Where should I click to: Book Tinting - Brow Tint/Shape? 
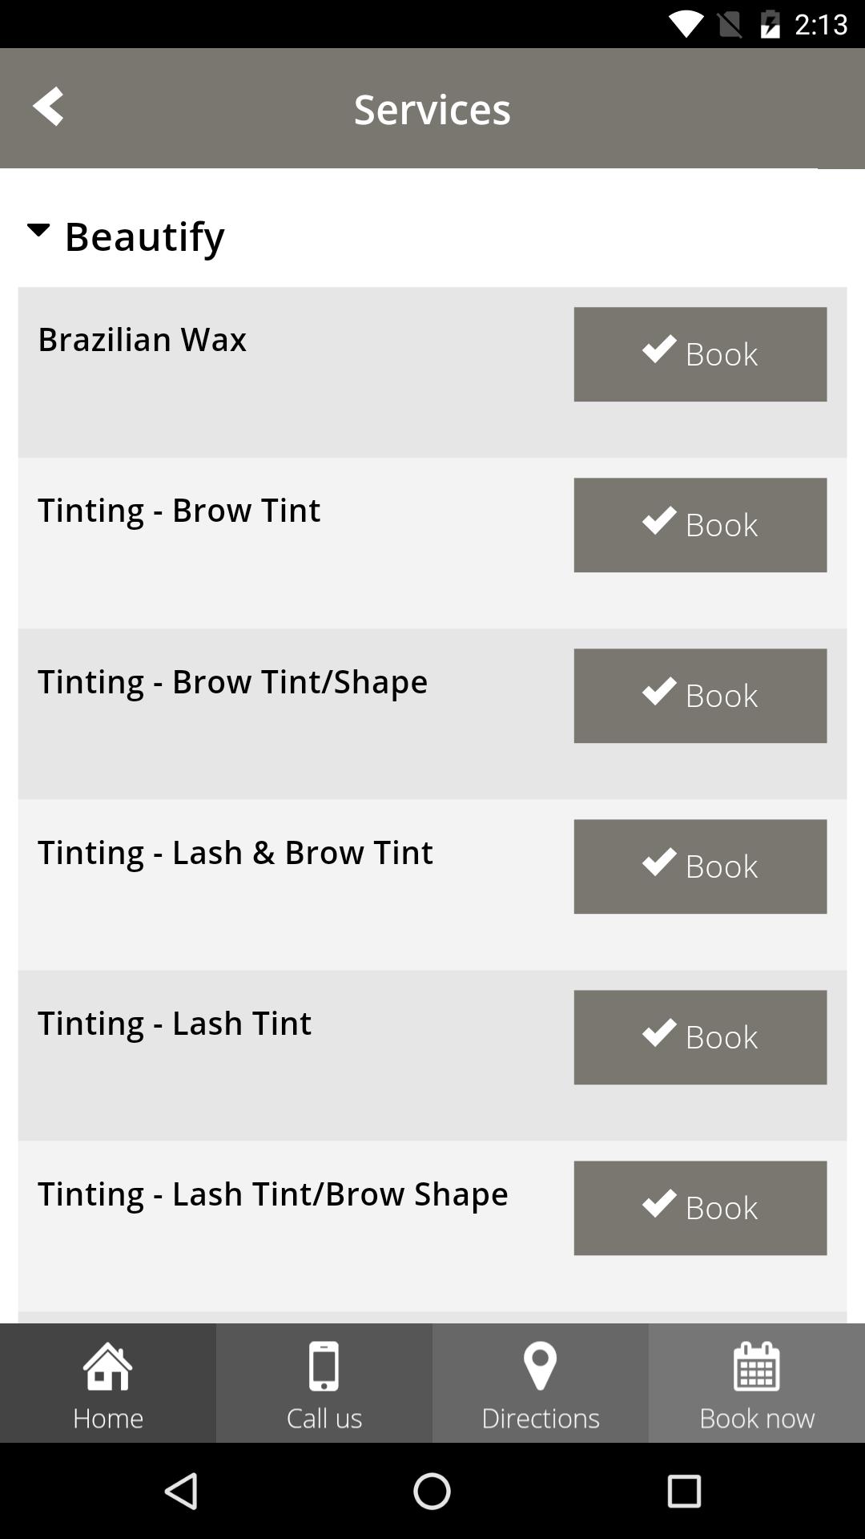coord(700,696)
